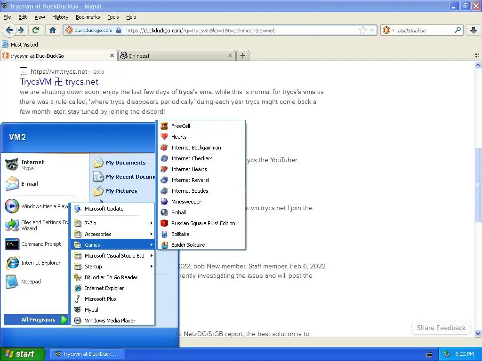Expand the Accessories submenu
This screenshot has width=482, height=361.
point(113,234)
